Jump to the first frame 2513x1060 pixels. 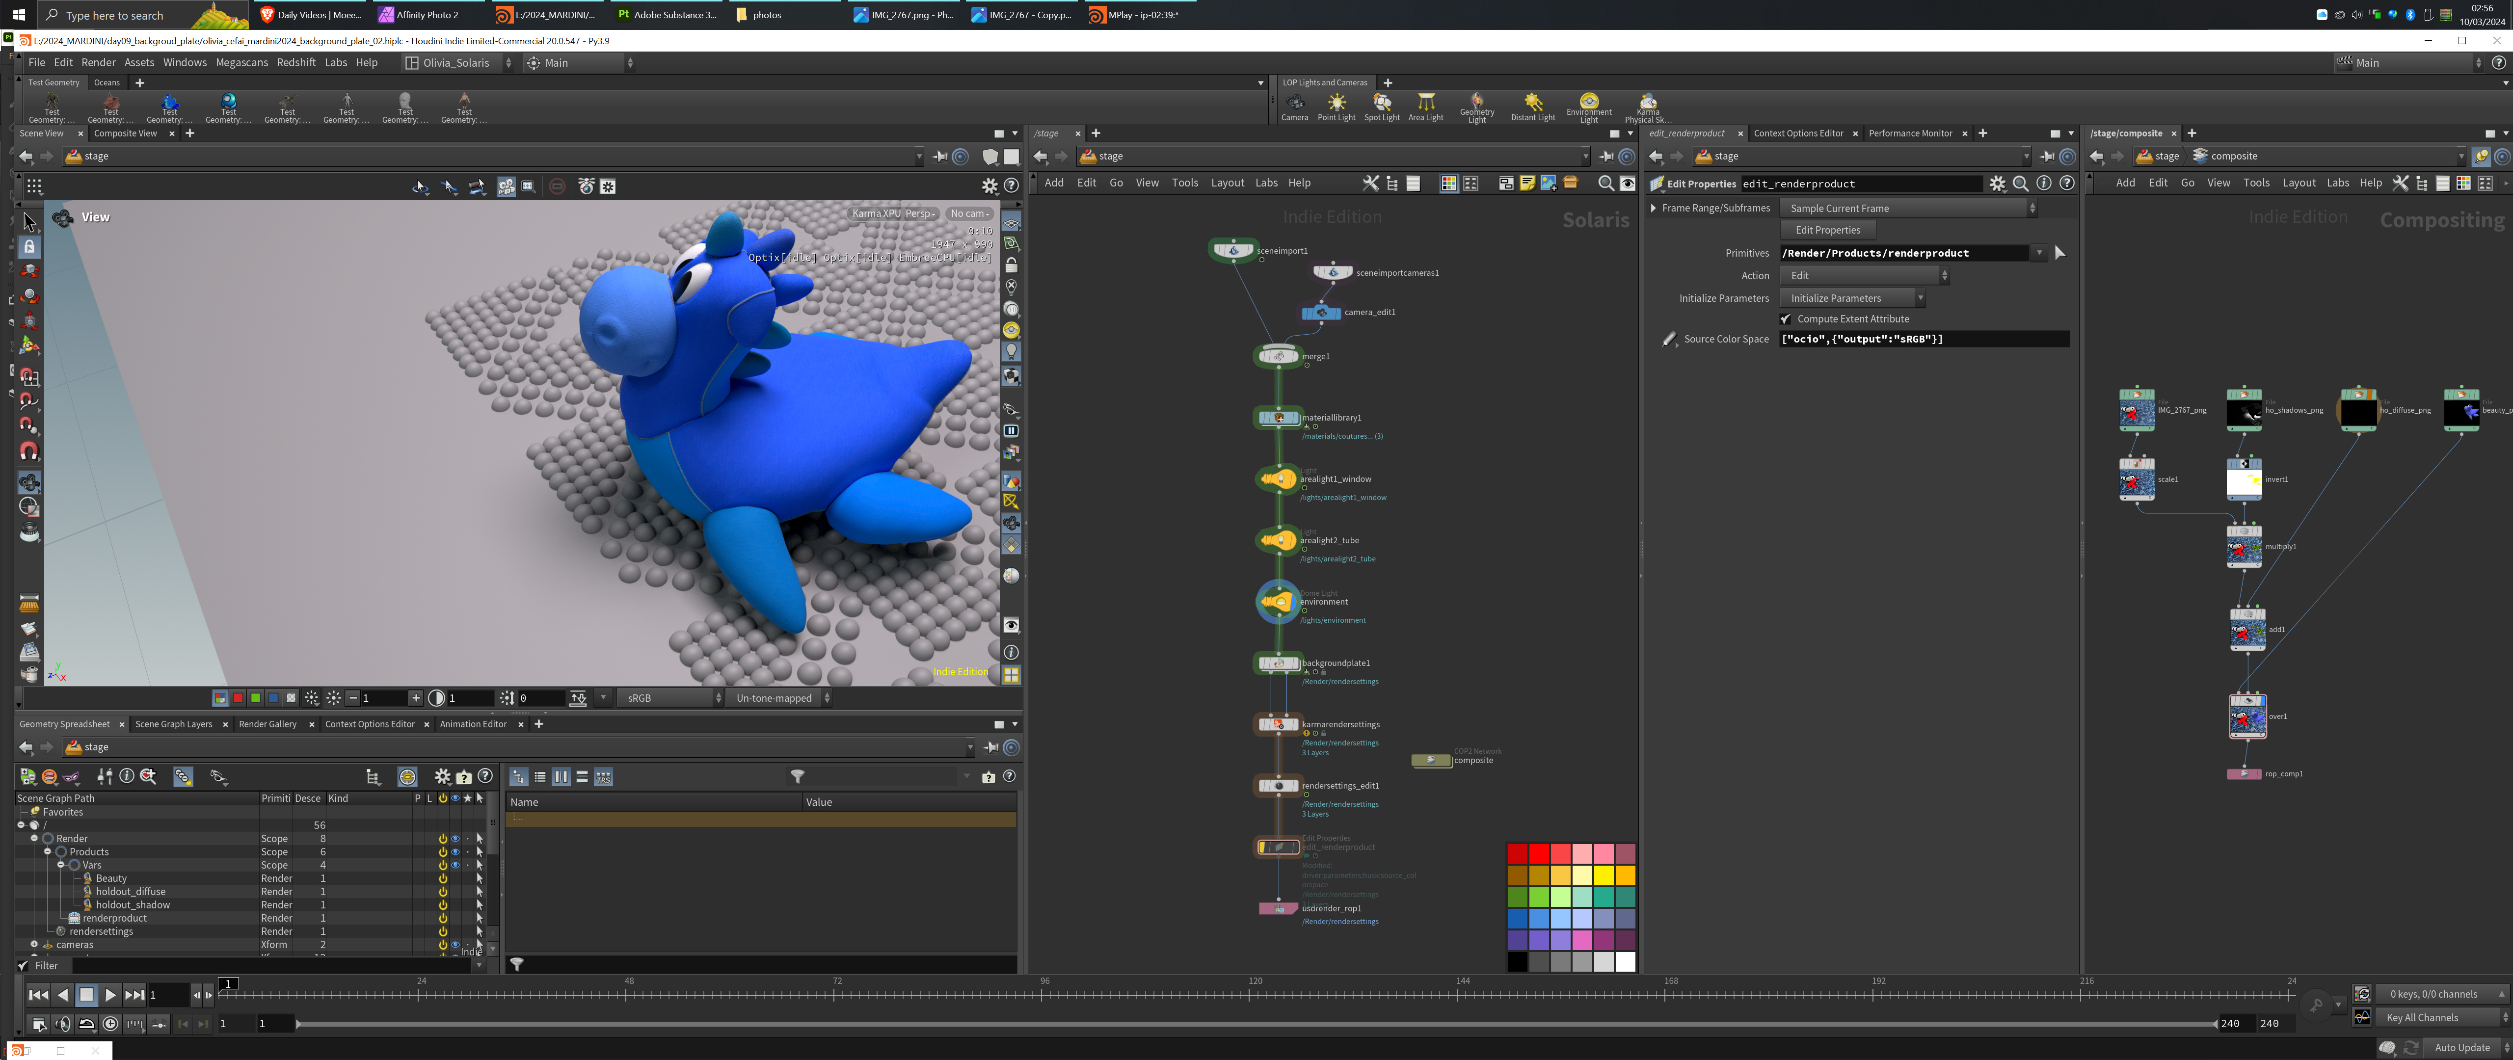coord(37,995)
